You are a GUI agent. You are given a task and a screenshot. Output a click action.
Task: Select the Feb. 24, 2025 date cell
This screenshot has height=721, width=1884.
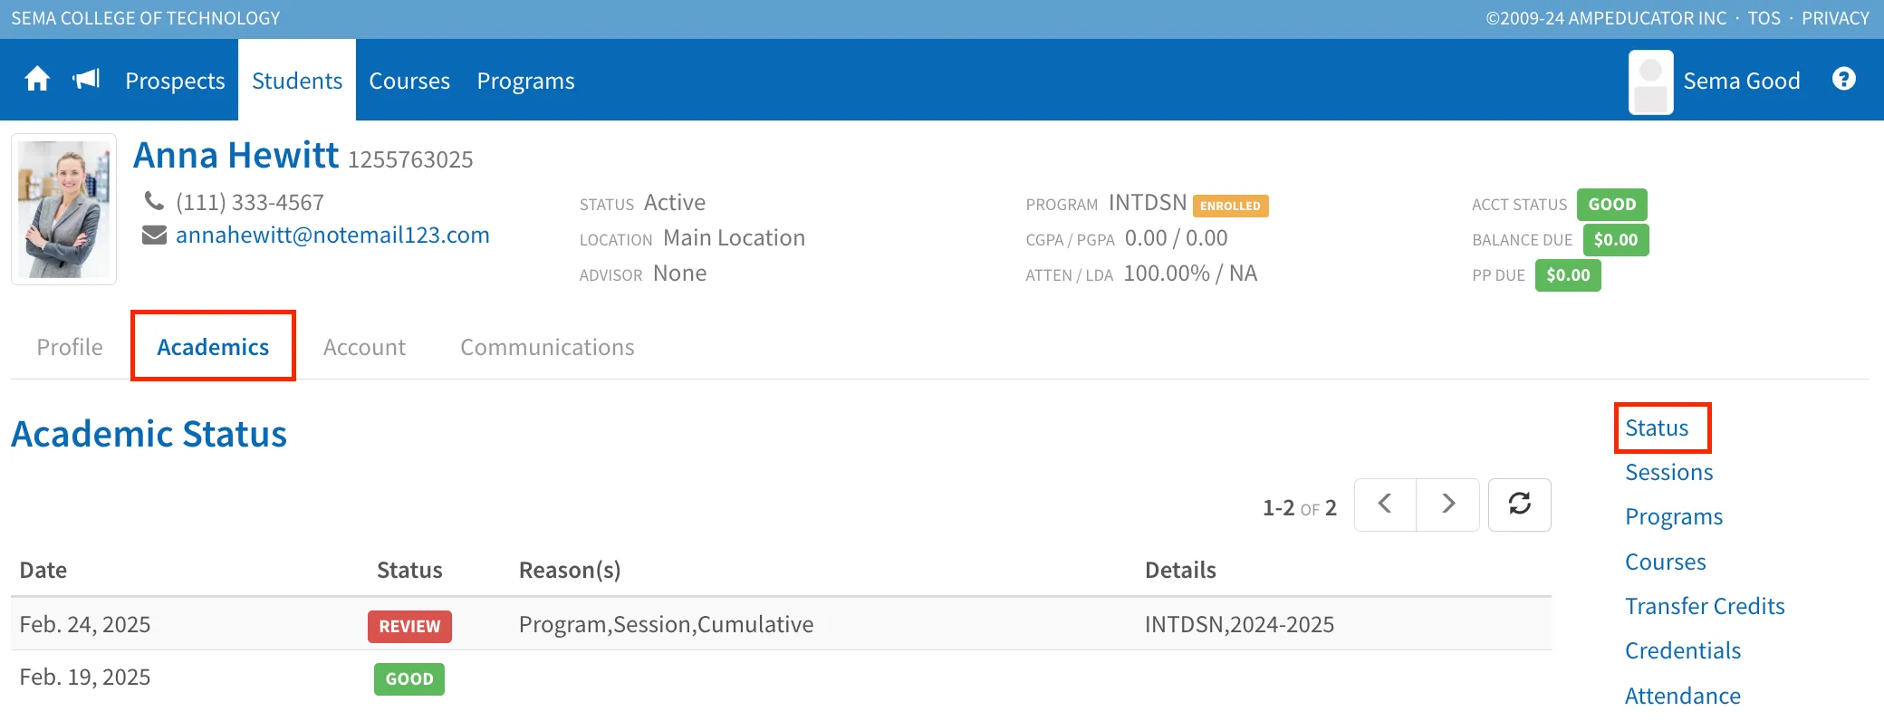(x=85, y=624)
